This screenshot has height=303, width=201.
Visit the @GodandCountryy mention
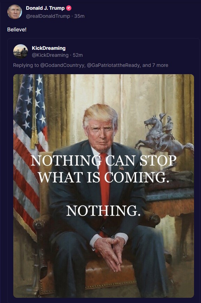click(62, 65)
